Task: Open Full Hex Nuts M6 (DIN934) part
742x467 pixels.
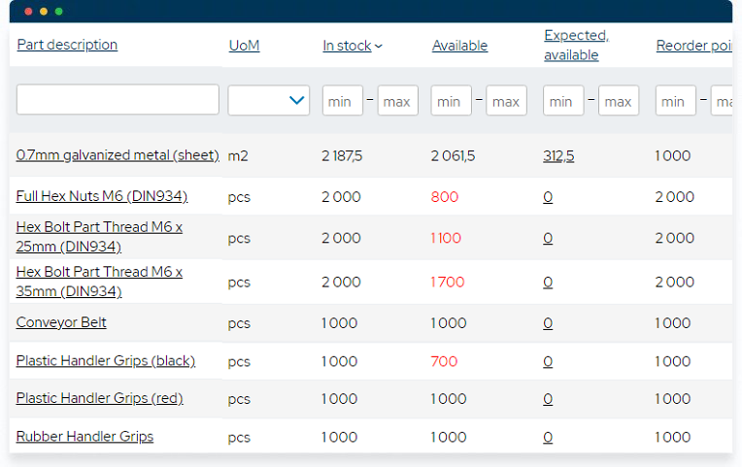Action: pyautogui.click(x=102, y=196)
